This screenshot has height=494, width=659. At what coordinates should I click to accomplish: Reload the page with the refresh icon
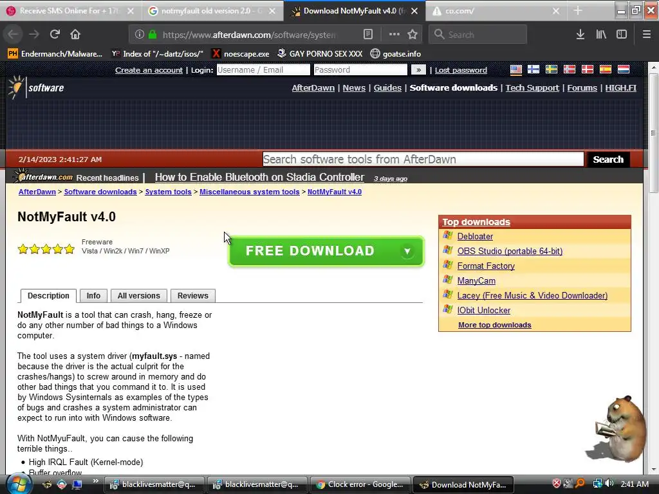(x=55, y=34)
